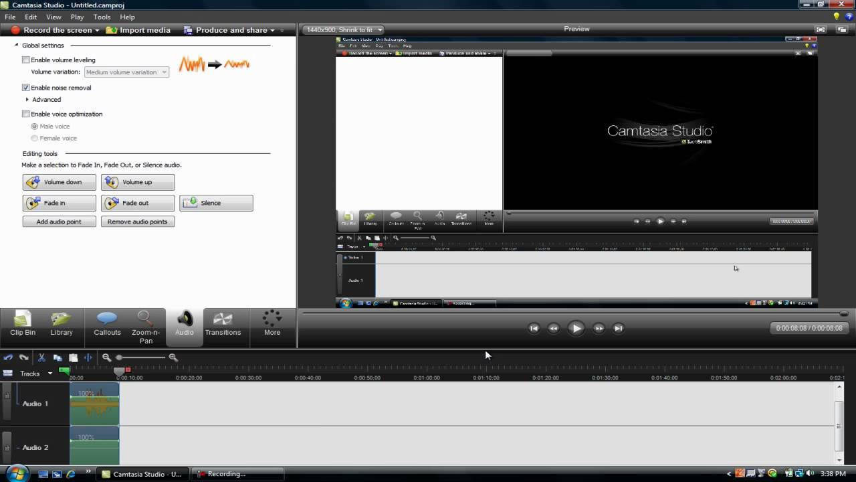Open the Callouts tab
Viewport: 856px width, 482px height.
click(107, 323)
